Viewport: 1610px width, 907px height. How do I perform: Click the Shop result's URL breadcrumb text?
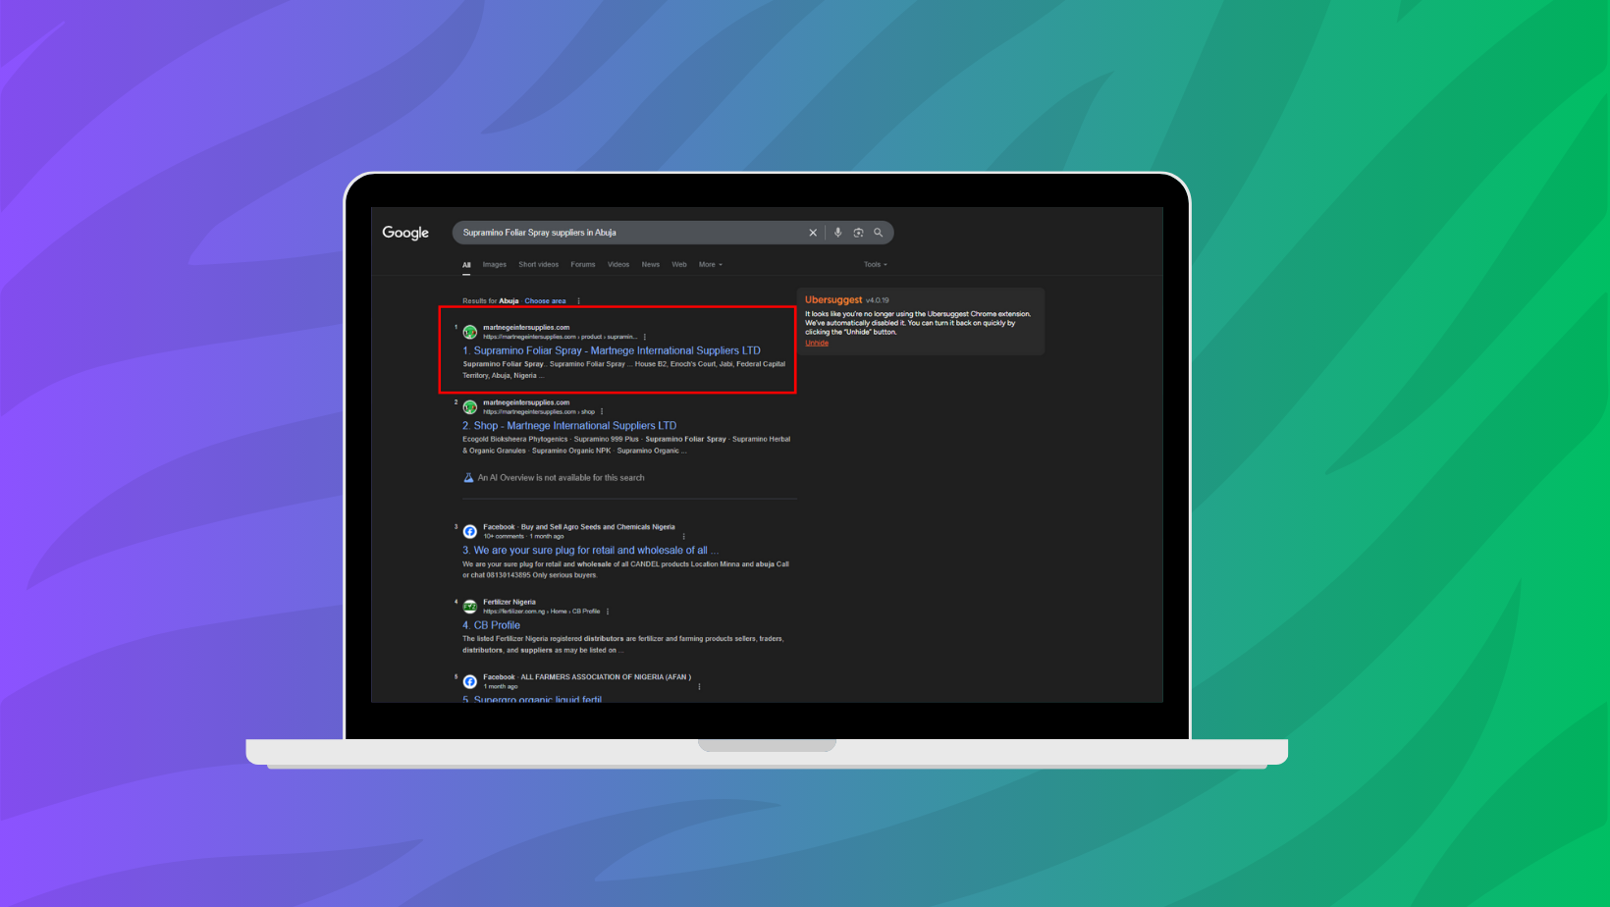pos(539,412)
